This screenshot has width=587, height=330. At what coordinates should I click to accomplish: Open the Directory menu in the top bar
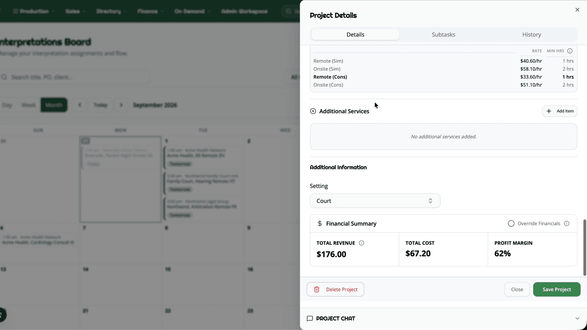click(x=111, y=11)
